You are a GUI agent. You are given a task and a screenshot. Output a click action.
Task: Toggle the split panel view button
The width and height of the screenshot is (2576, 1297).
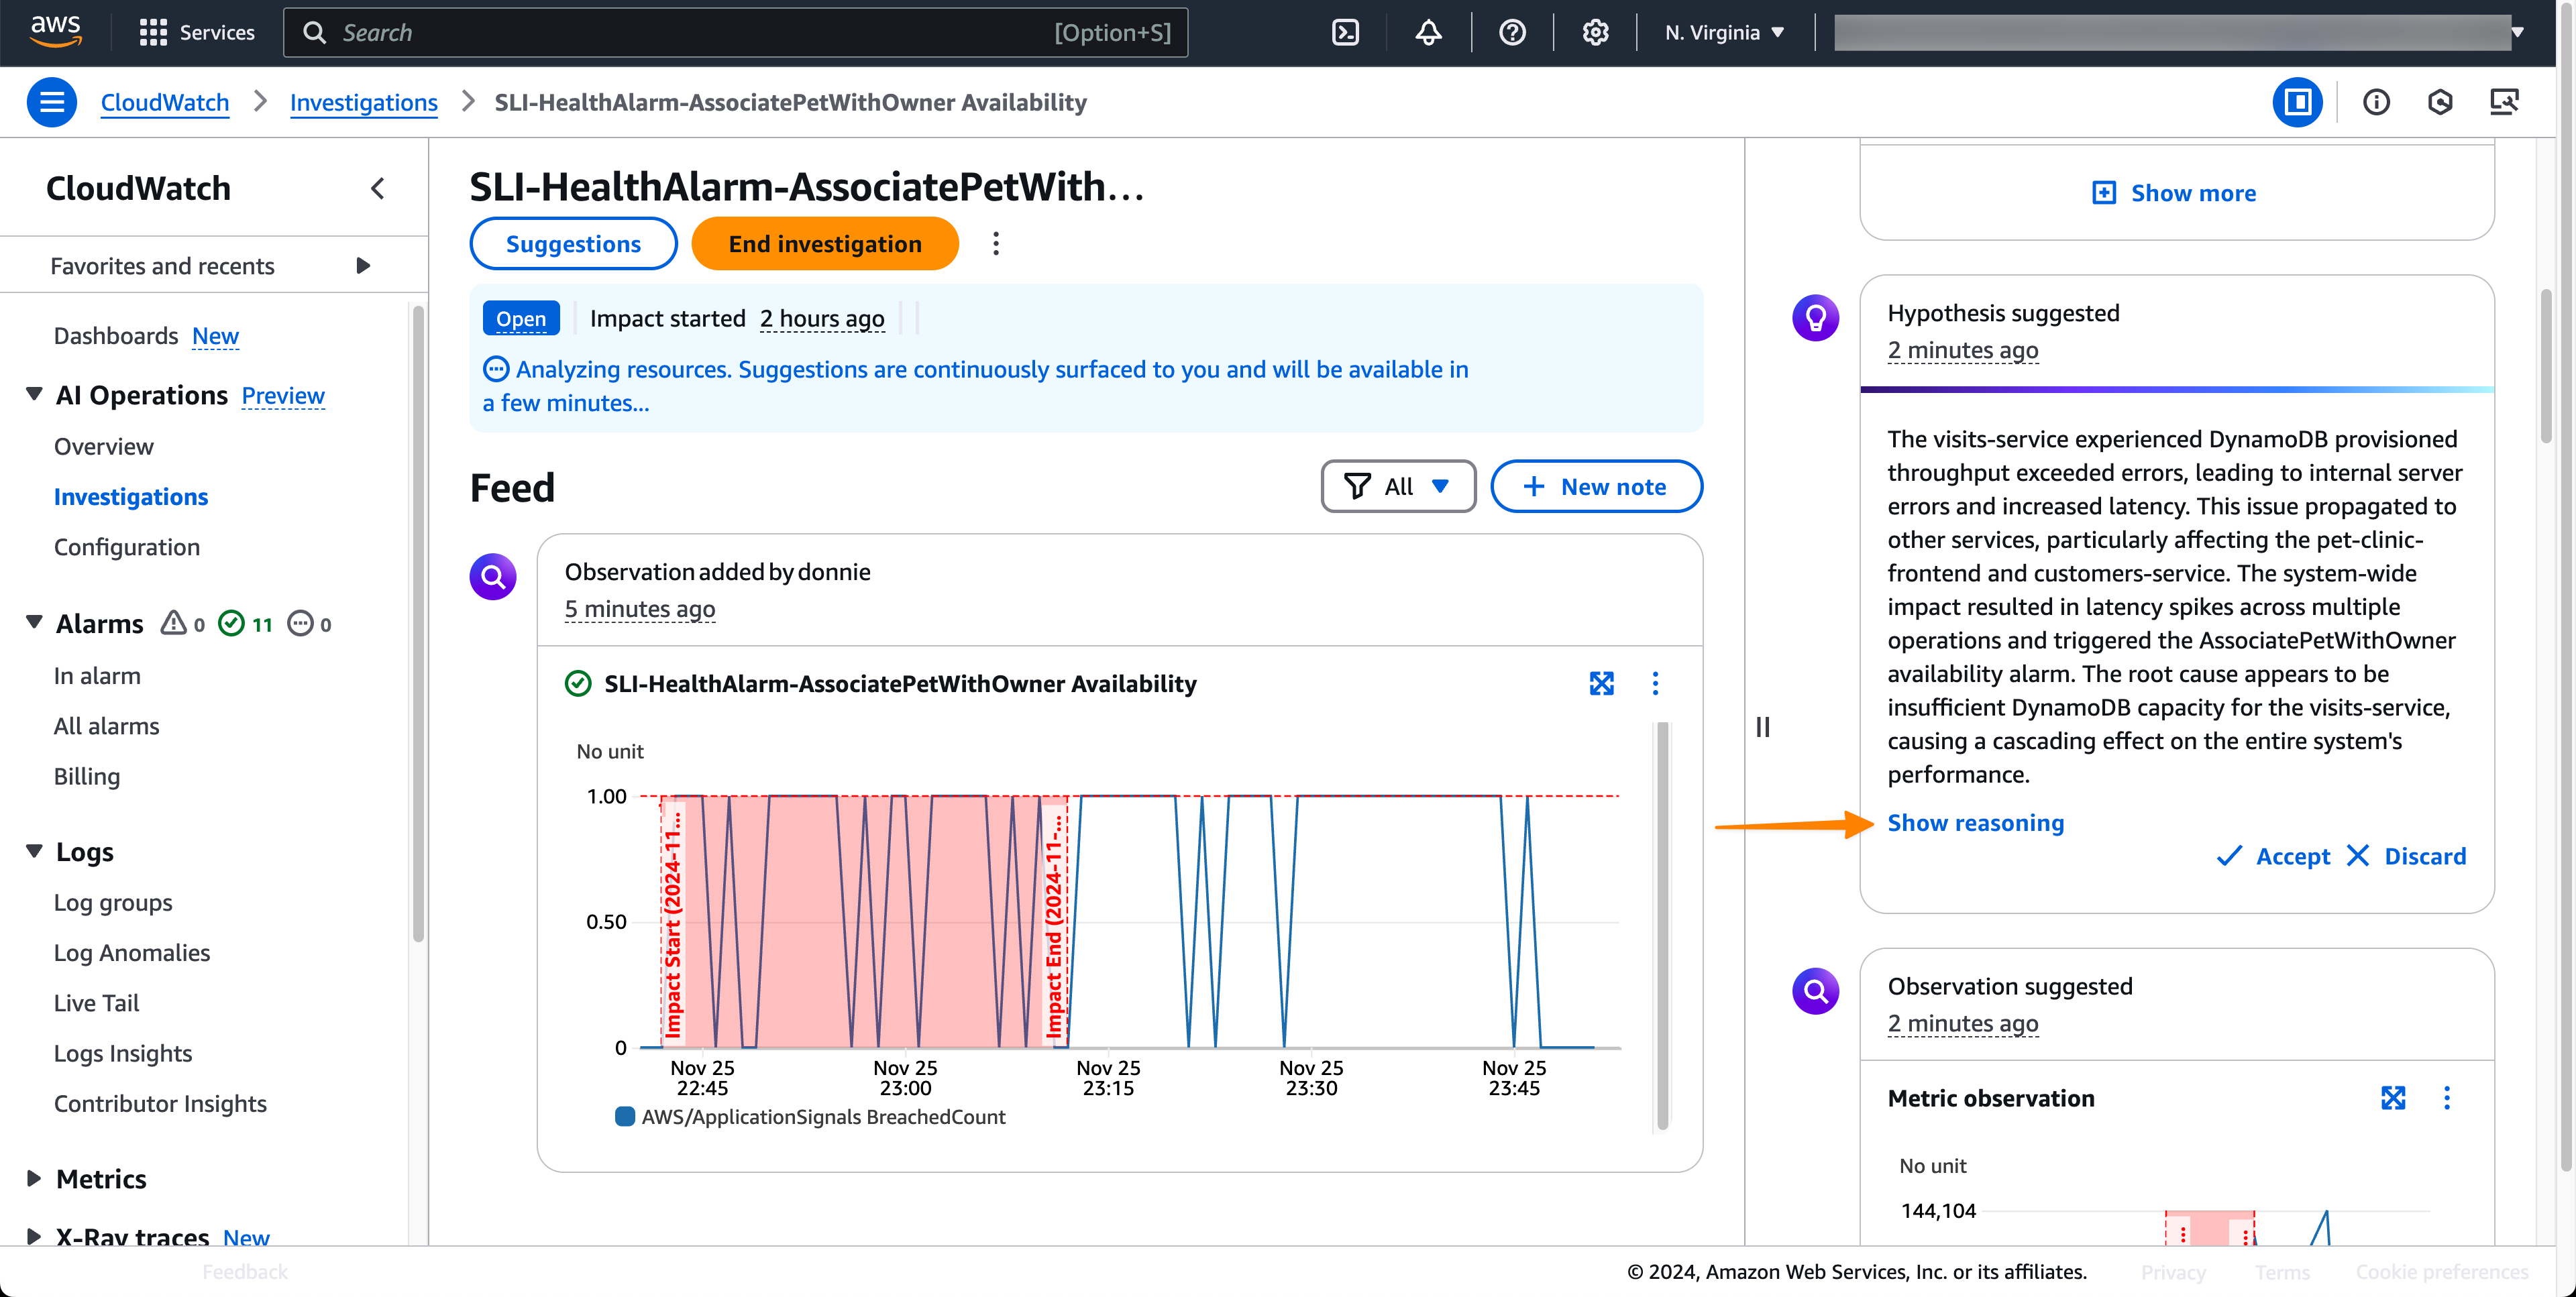pyautogui.click(x=2297, y=102)
